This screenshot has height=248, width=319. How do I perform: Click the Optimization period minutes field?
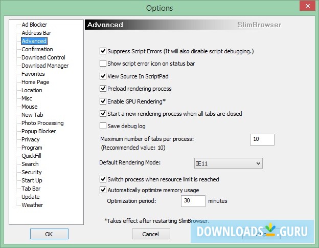pos(193,201)
